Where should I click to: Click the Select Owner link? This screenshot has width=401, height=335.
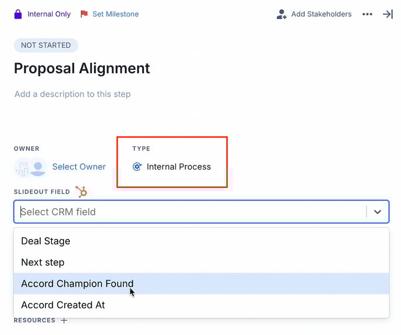click(79, 167)
